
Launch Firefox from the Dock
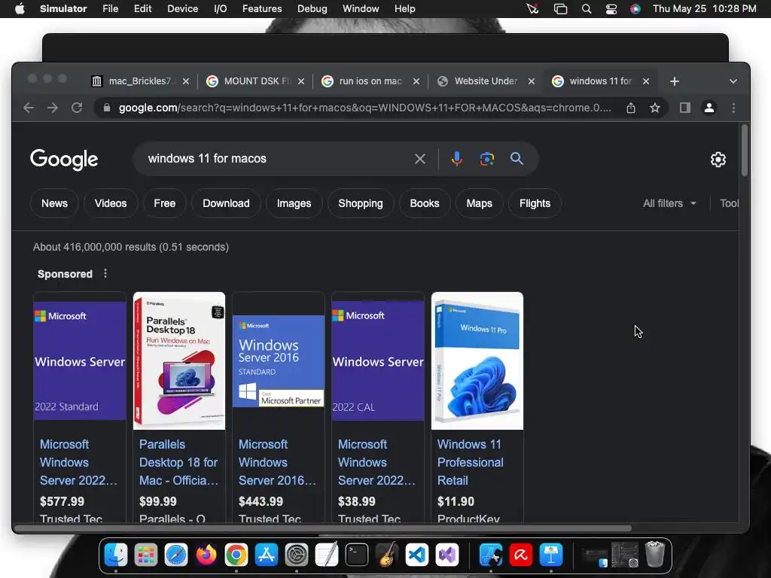pyautogui.click(x=206, y=555)
